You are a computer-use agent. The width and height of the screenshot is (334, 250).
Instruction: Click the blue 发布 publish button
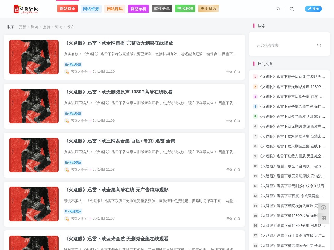(x=313, y=9)
